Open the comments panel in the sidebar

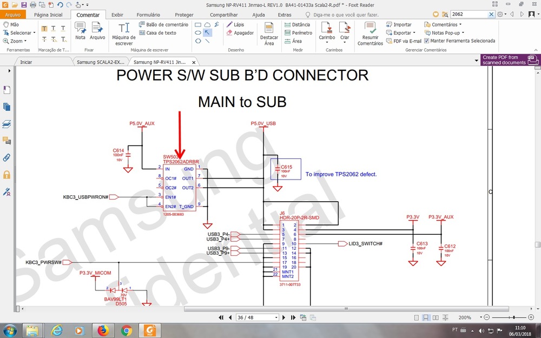(6, 141)
